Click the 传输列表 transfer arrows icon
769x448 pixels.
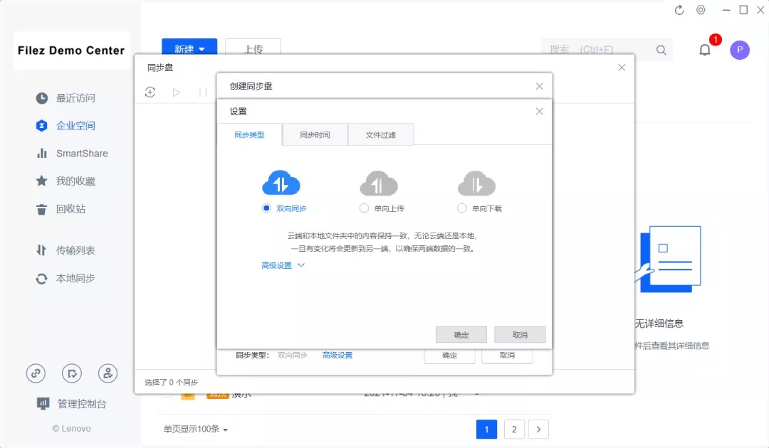[42, 250]
